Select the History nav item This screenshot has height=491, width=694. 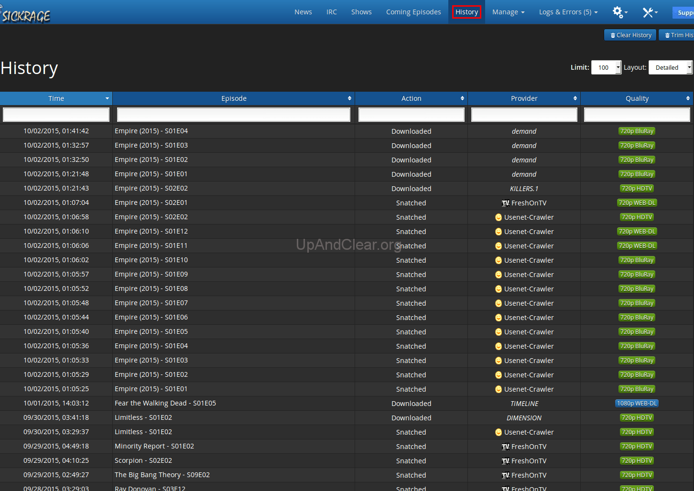point(466,12)
